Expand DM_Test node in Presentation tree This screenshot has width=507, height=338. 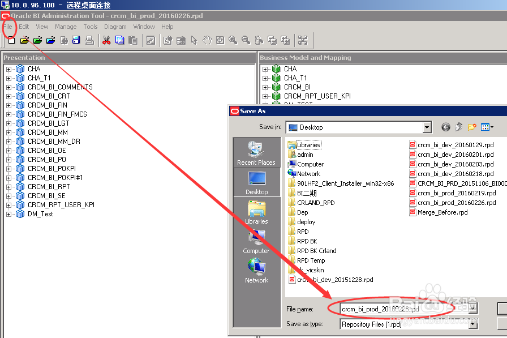8,214
